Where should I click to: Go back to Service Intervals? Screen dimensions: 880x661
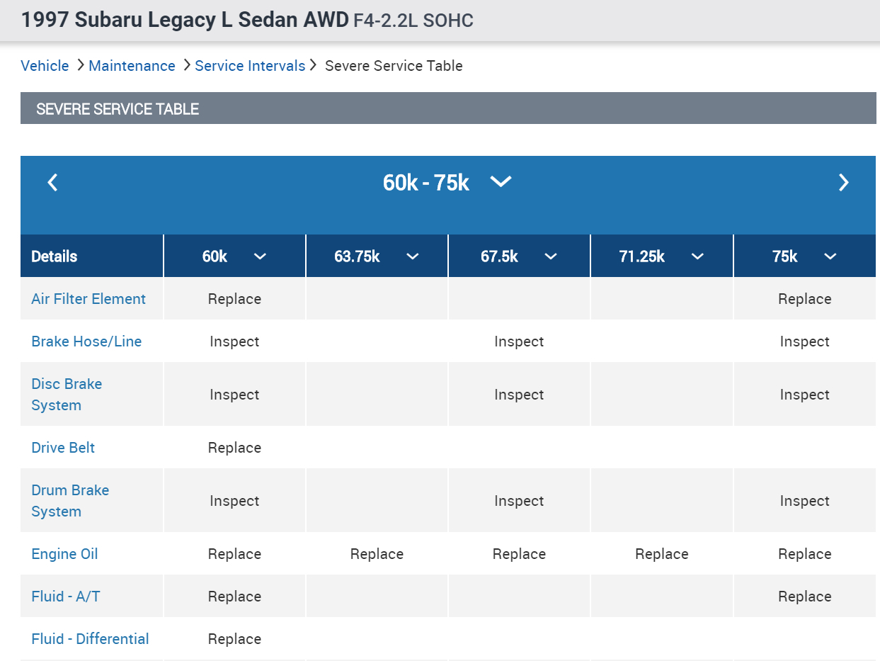tap(250, 66)
